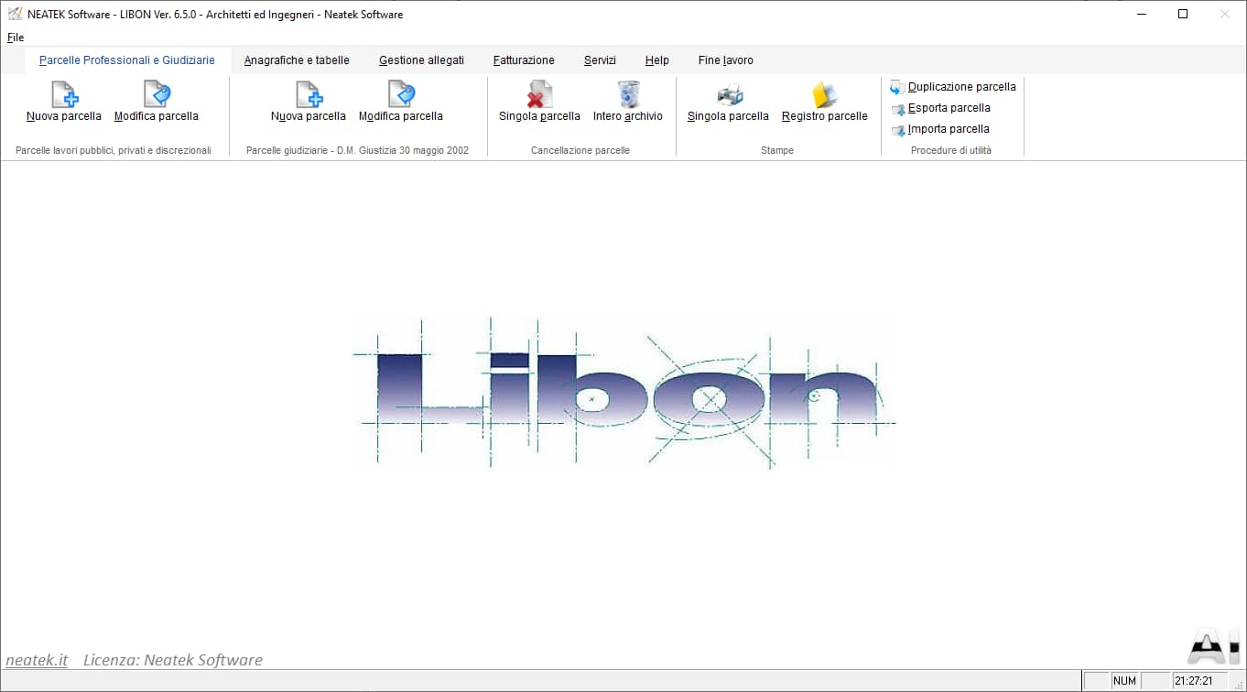Click Nuova parcella icon for public works

(x=64, y=94)
